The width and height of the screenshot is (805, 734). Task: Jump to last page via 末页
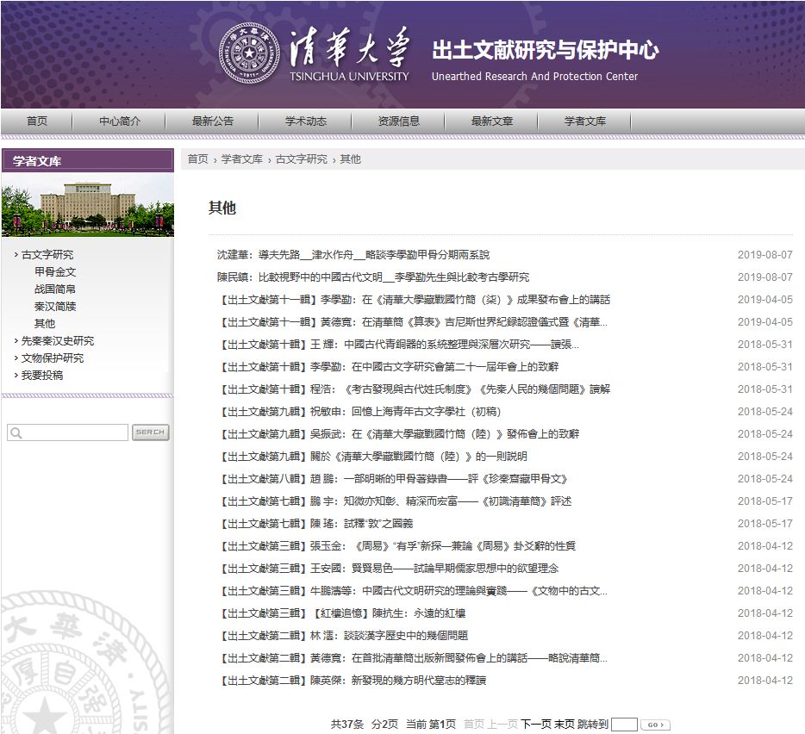[x=565, y=725]
